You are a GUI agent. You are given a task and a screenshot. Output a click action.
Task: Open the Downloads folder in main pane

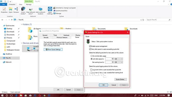click(126, 29)
